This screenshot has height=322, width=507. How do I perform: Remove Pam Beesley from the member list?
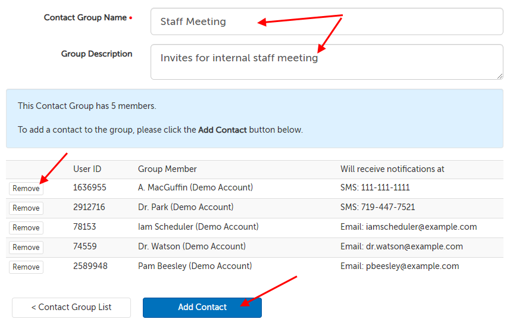[x=26, y=267]
